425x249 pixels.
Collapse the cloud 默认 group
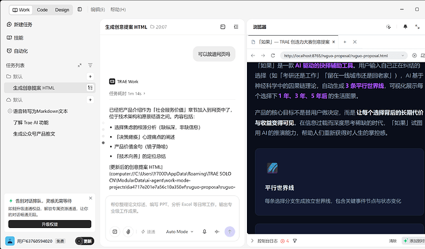click(14, 100)
